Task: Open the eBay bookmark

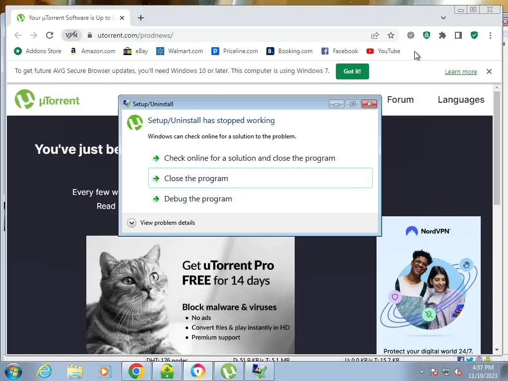Action: [x=136, y=51]
